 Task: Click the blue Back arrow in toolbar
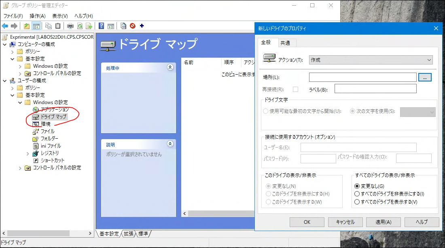(5, 26)
